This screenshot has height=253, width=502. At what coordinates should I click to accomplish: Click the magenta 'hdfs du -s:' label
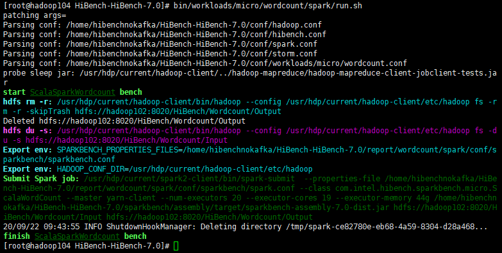[x=28, y=131]
